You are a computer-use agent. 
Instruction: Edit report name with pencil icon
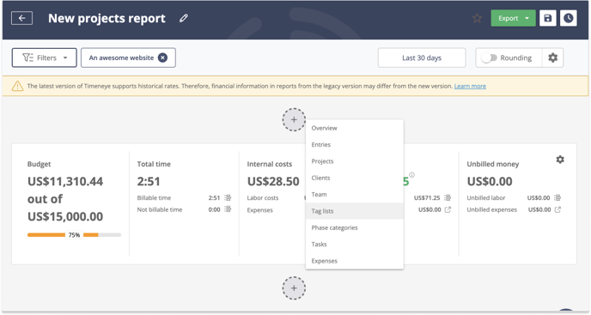coord(184,18)
